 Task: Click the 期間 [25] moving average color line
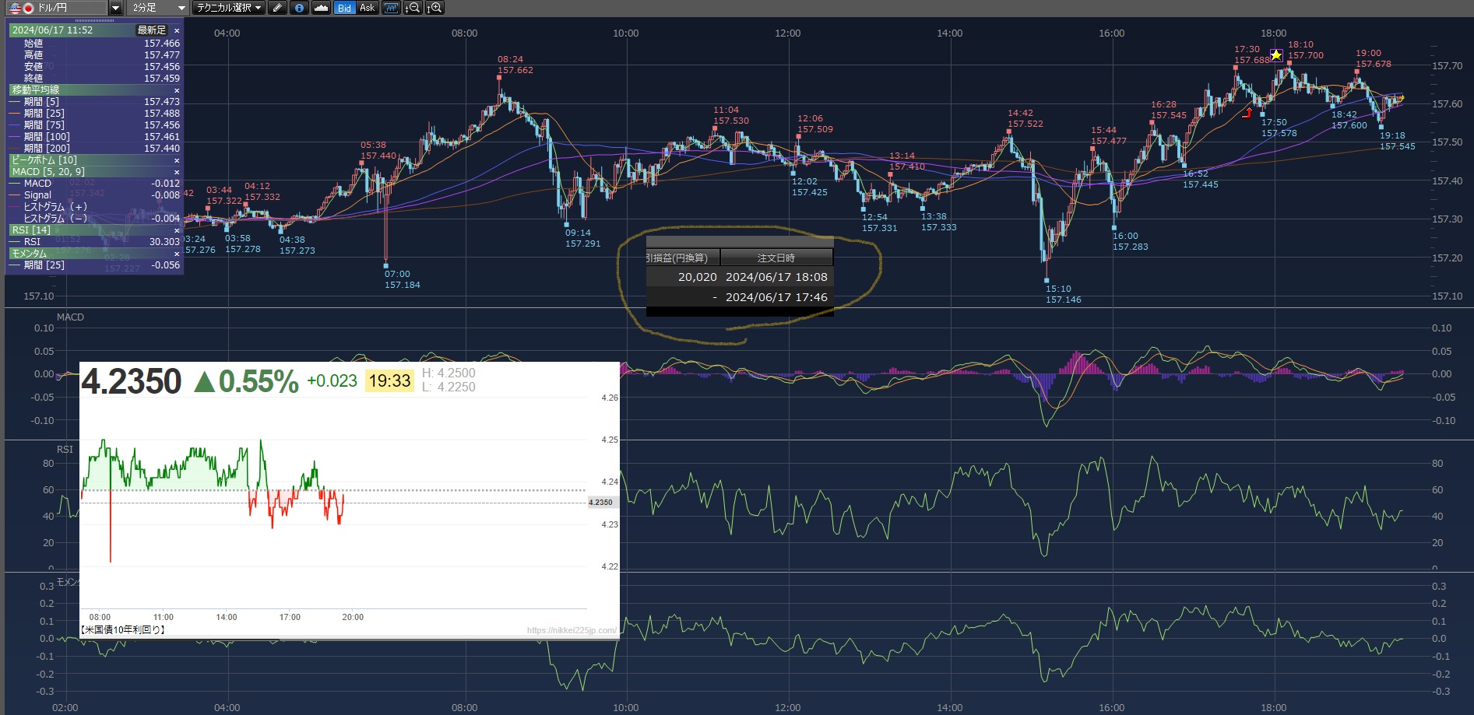[16, 114]
